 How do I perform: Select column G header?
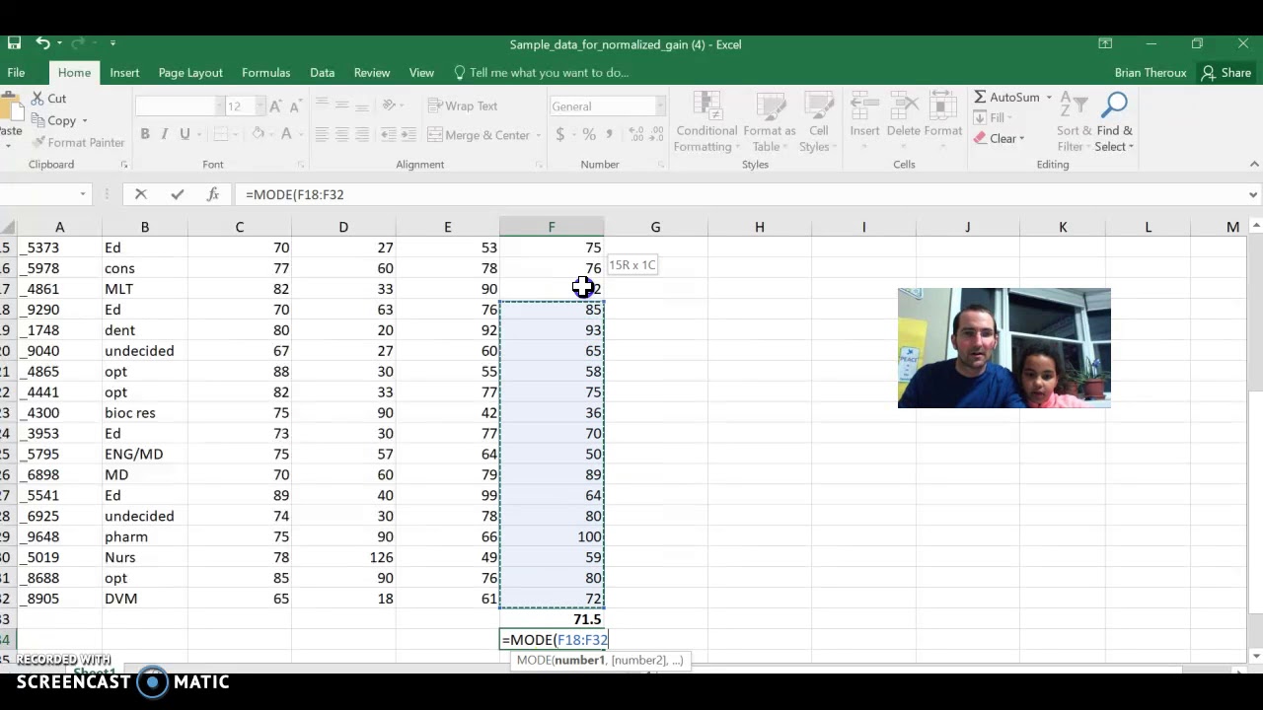click(x=655, y=228)
